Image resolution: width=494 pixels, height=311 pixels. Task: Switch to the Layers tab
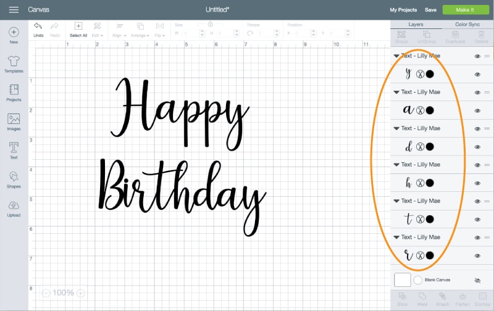[416, 25]
